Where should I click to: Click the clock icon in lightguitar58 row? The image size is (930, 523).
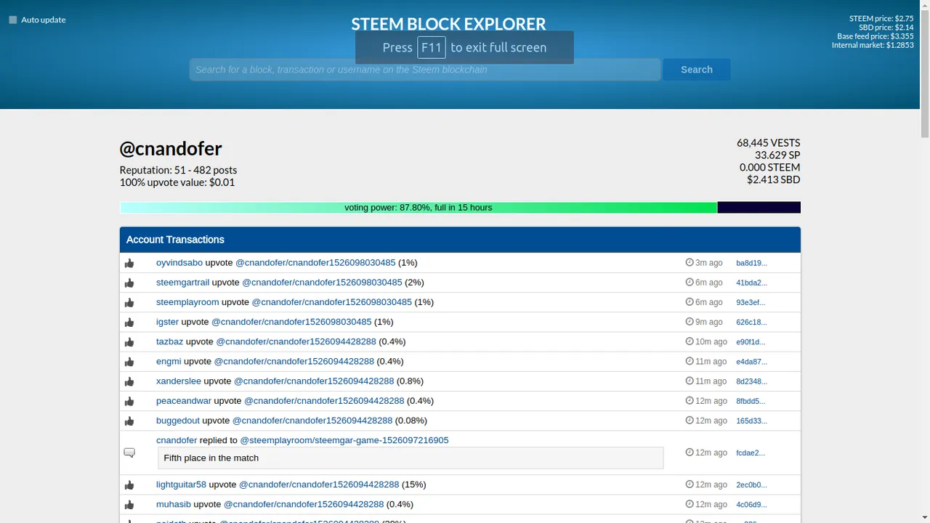(690, 484)
